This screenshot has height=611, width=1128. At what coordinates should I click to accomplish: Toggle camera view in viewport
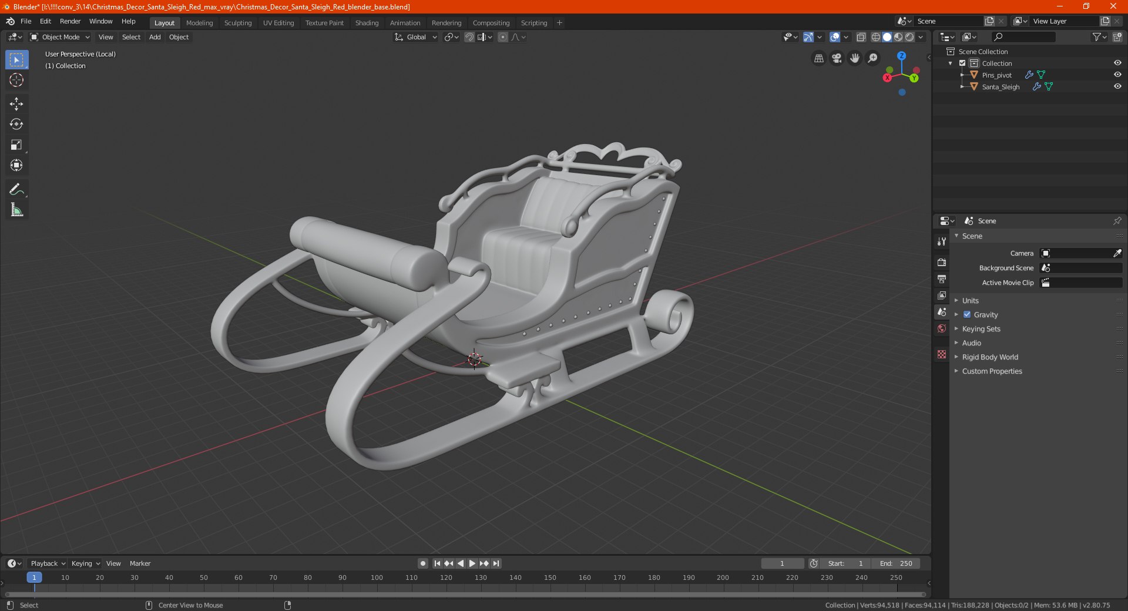(x=837, y=58)
